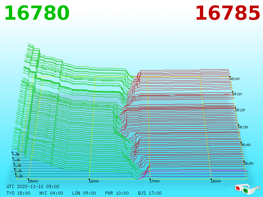Screen dimensions: 263x197
Task: Click the TYO 18:00 time
Action: [x=18, y=193]
